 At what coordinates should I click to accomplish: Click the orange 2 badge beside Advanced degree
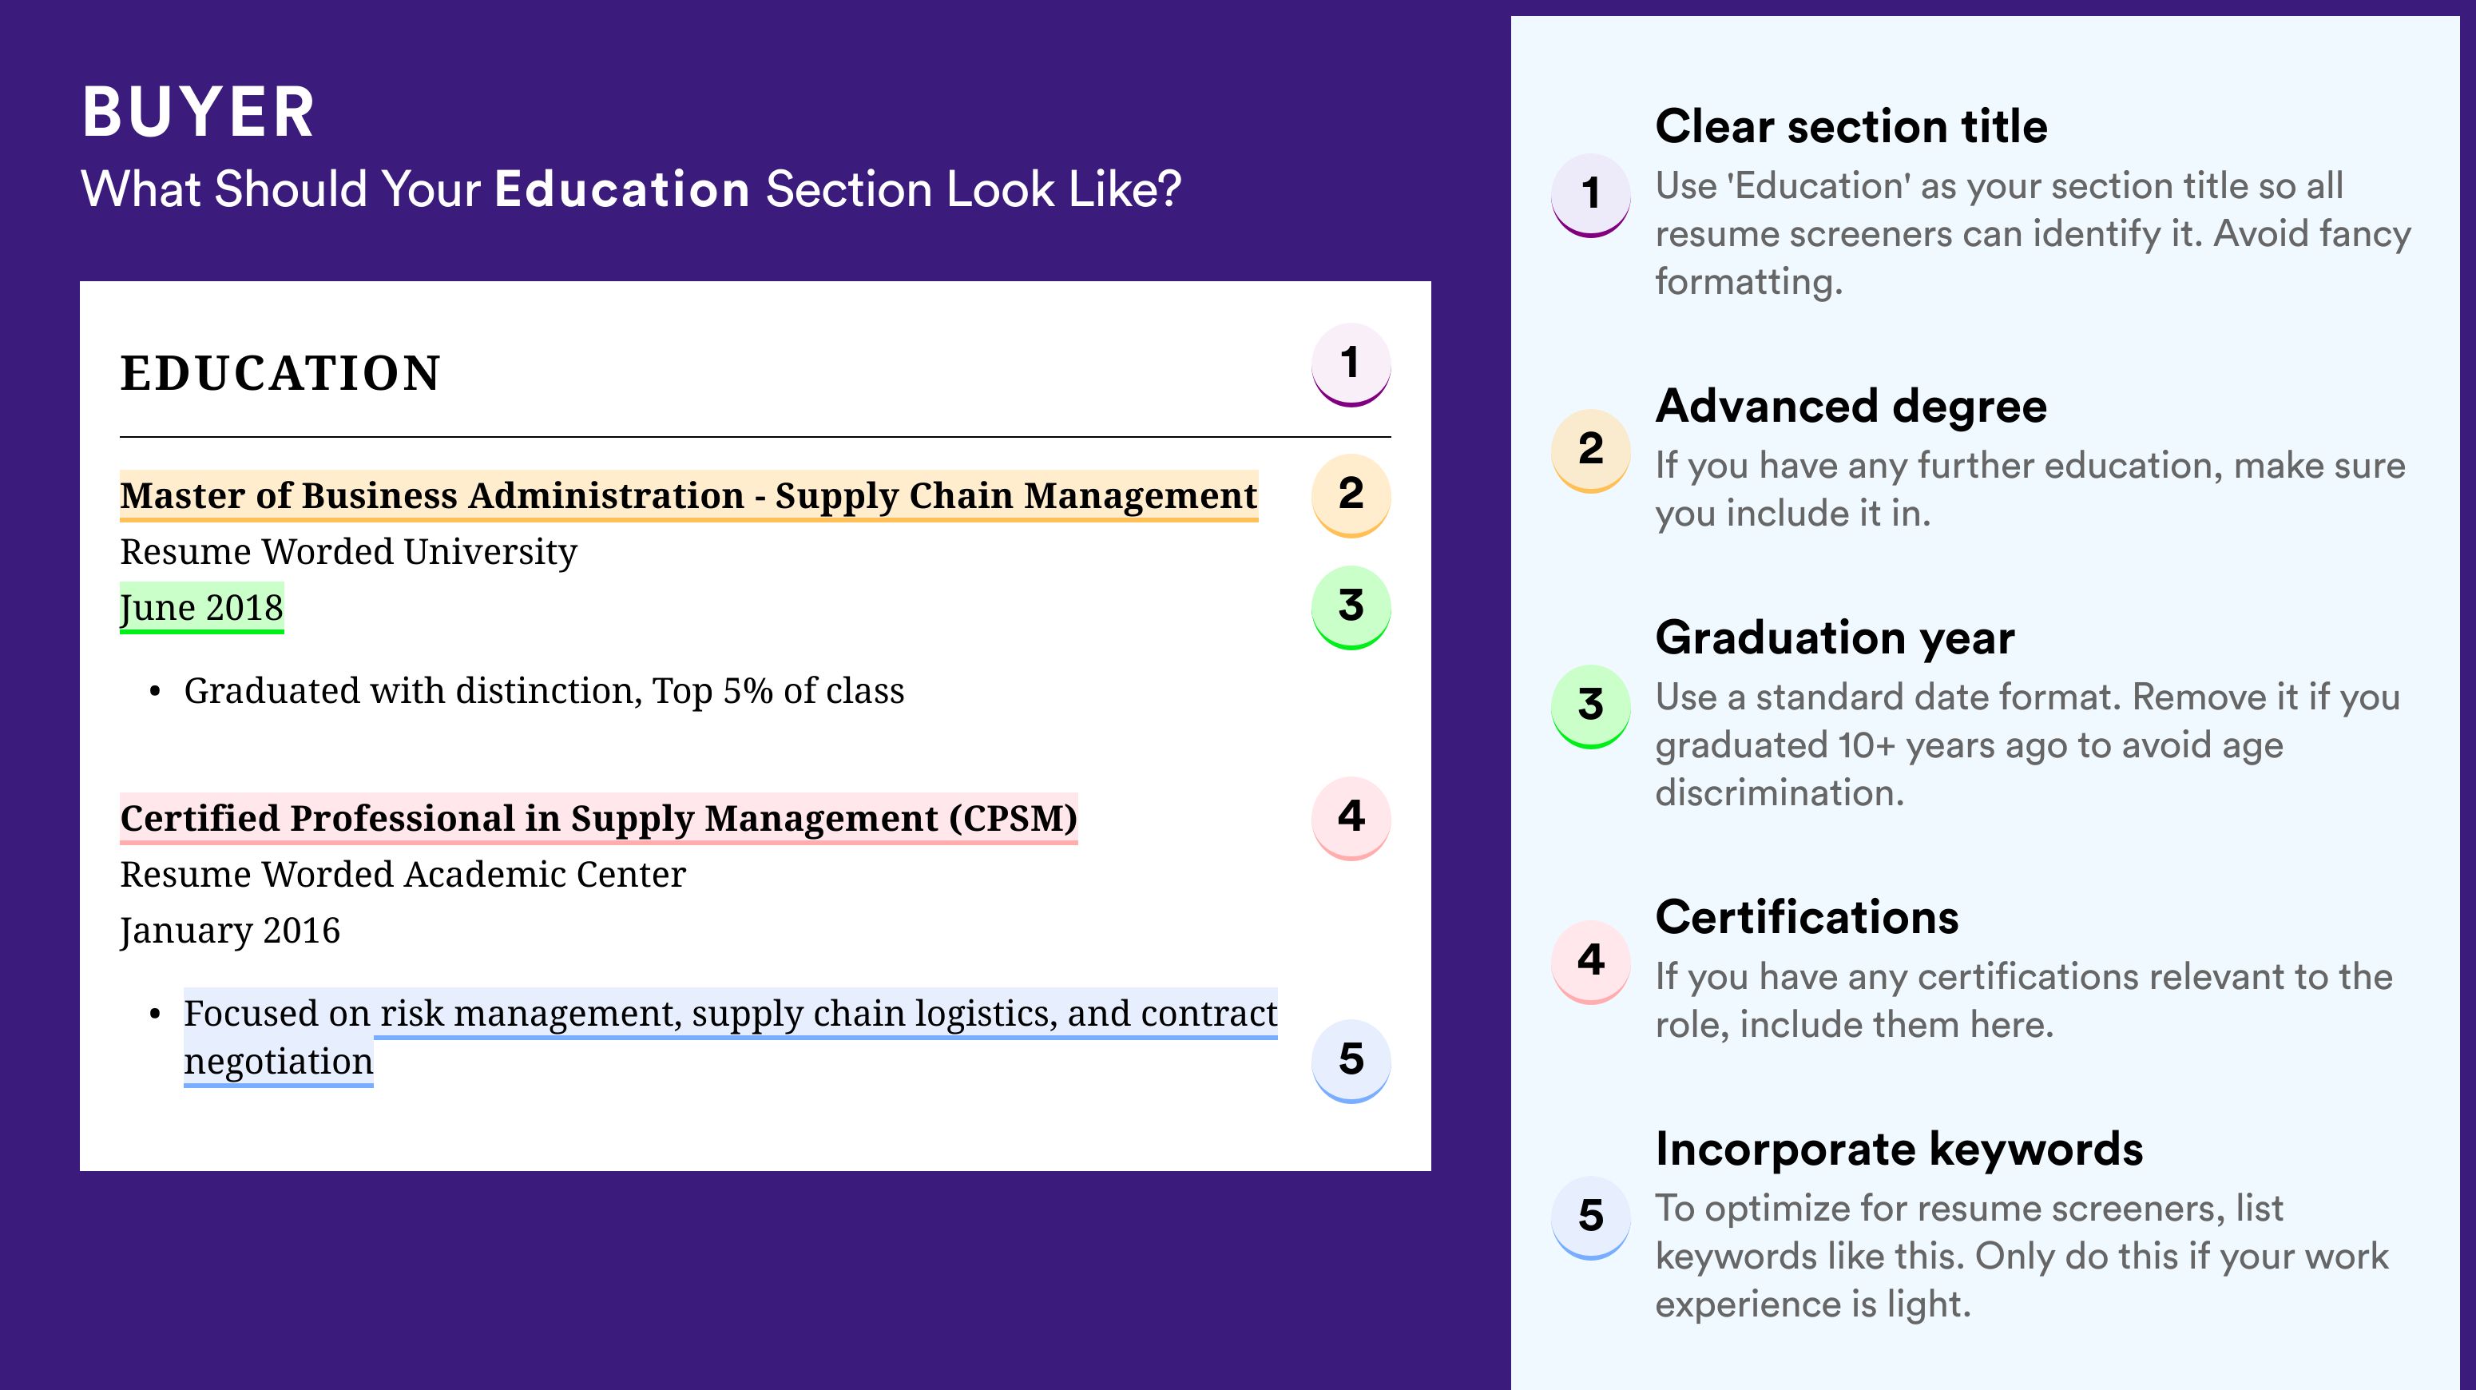(1591, 450)
